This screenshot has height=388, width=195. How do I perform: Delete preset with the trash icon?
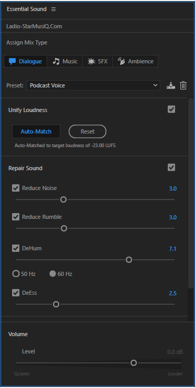[183, 86]
